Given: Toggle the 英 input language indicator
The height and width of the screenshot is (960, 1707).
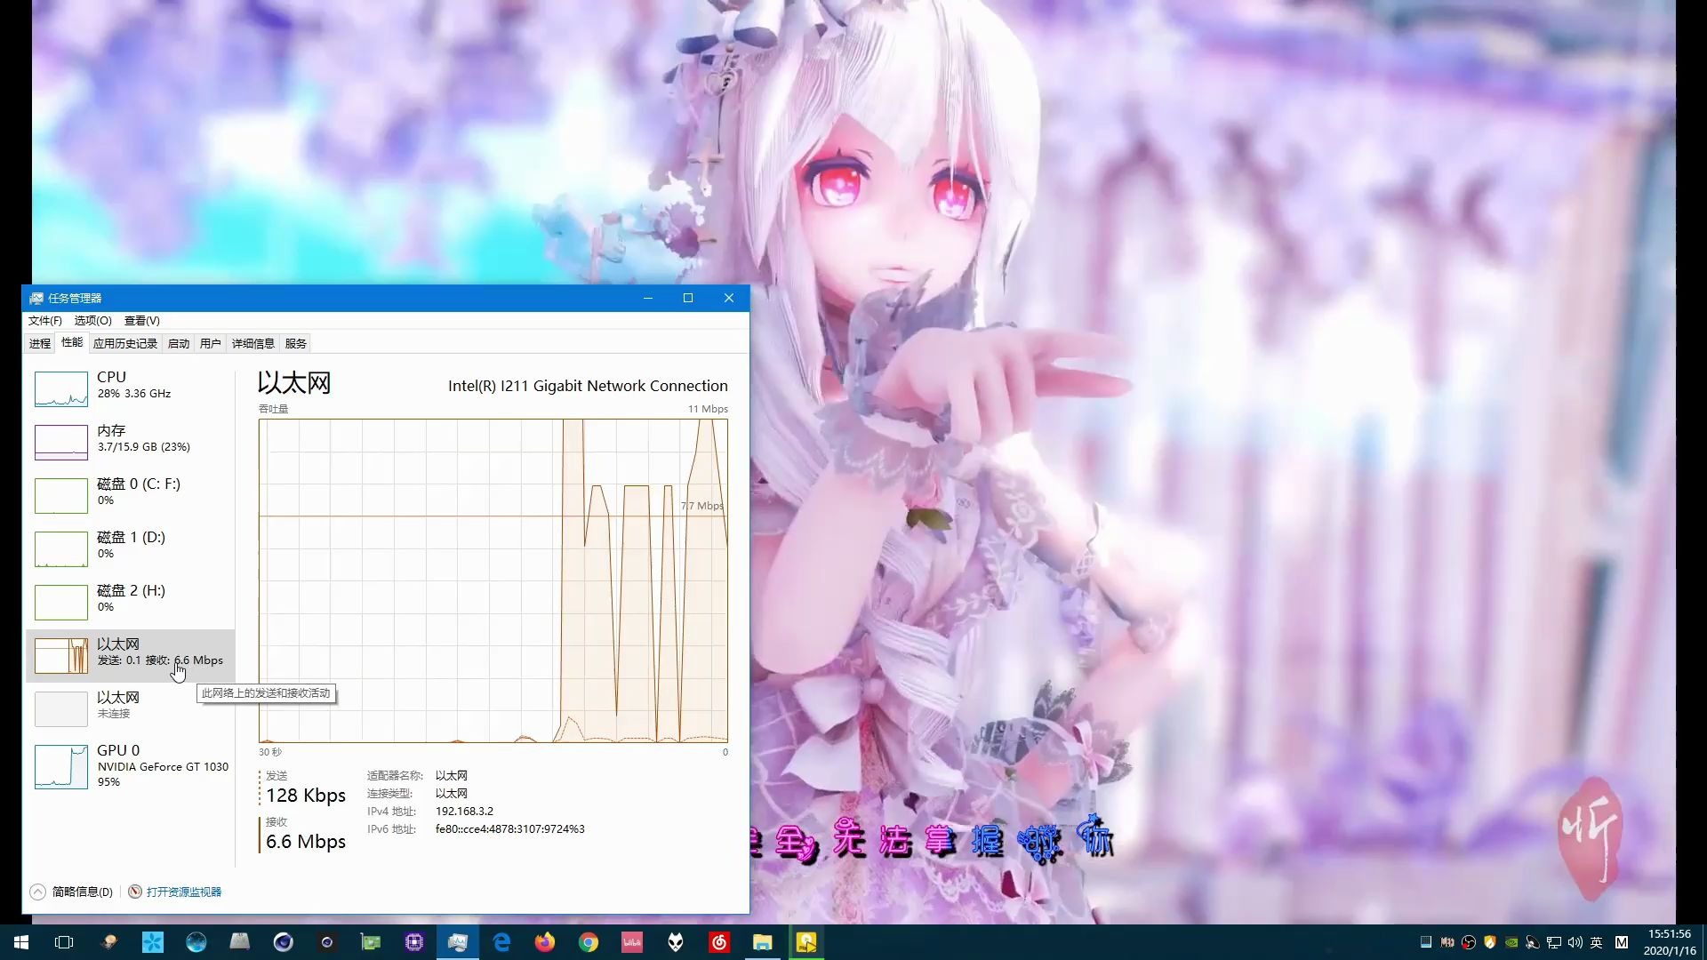Looking at the screenshot, I should (x=1597, y=942).
